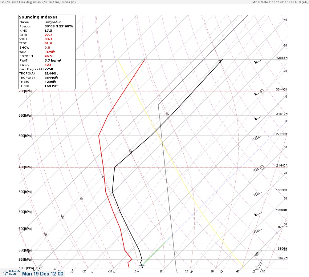The width and height of the screenshot is (309, 277).
Task: Click the KINX value 17.5
Action: [x=48, y=30]
